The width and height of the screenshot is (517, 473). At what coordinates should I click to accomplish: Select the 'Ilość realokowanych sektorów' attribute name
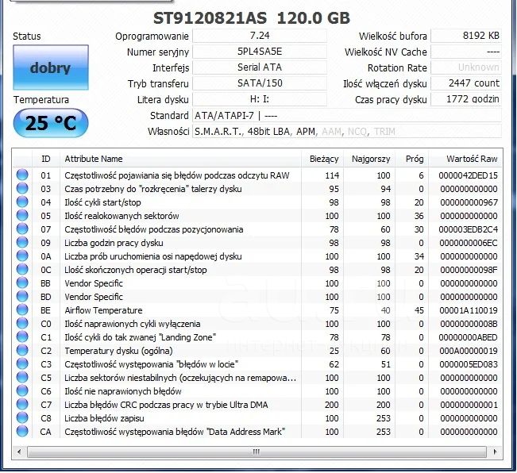122,216
